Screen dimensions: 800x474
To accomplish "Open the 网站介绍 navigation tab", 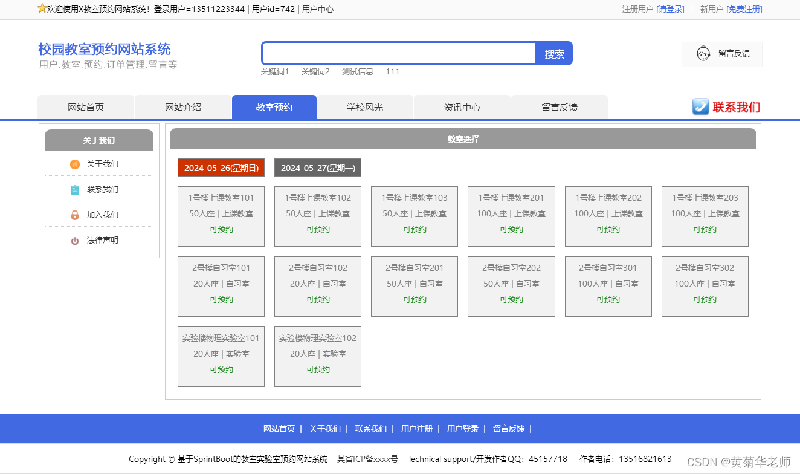I will tap(183, 107).
